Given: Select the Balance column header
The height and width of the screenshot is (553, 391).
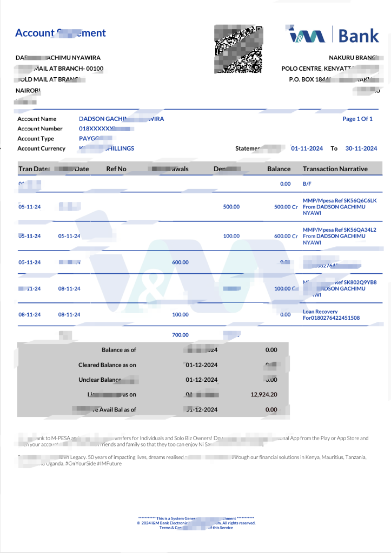Looking at the screenshot, I should pos(279,169).
